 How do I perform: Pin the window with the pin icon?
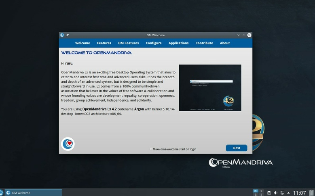tap(68, 35)
